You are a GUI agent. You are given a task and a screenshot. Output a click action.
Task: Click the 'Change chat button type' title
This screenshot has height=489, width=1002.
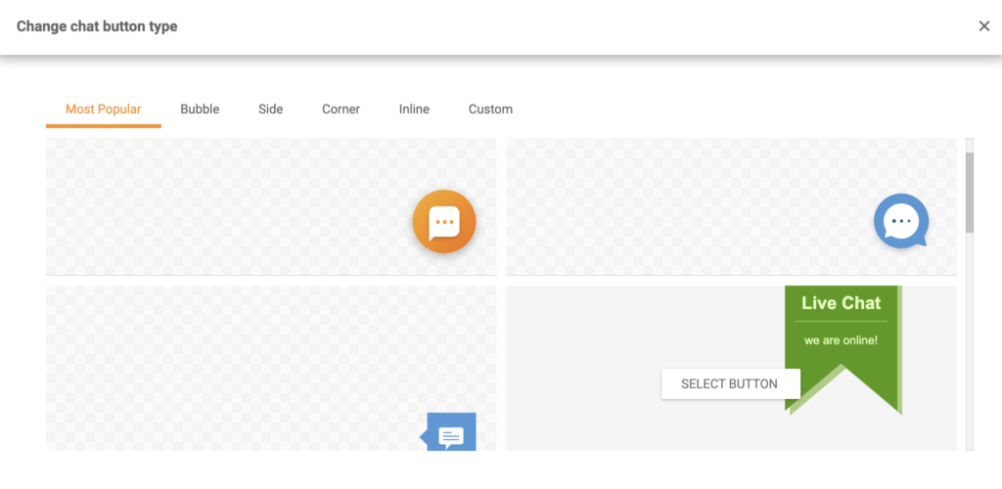97,26
